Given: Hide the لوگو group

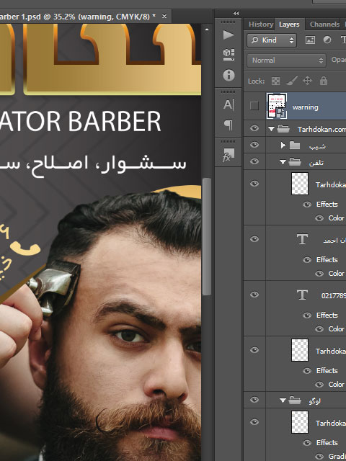Looking at the screenshot, I should coord(254,400).
